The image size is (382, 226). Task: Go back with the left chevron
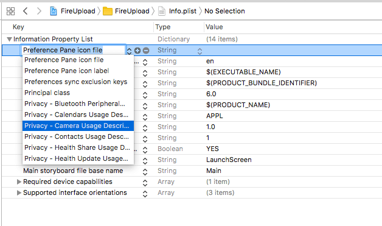(x=26, y=11)
